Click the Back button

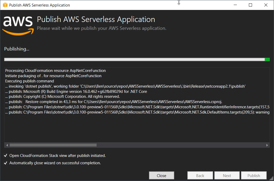click(x=200, y=175)
